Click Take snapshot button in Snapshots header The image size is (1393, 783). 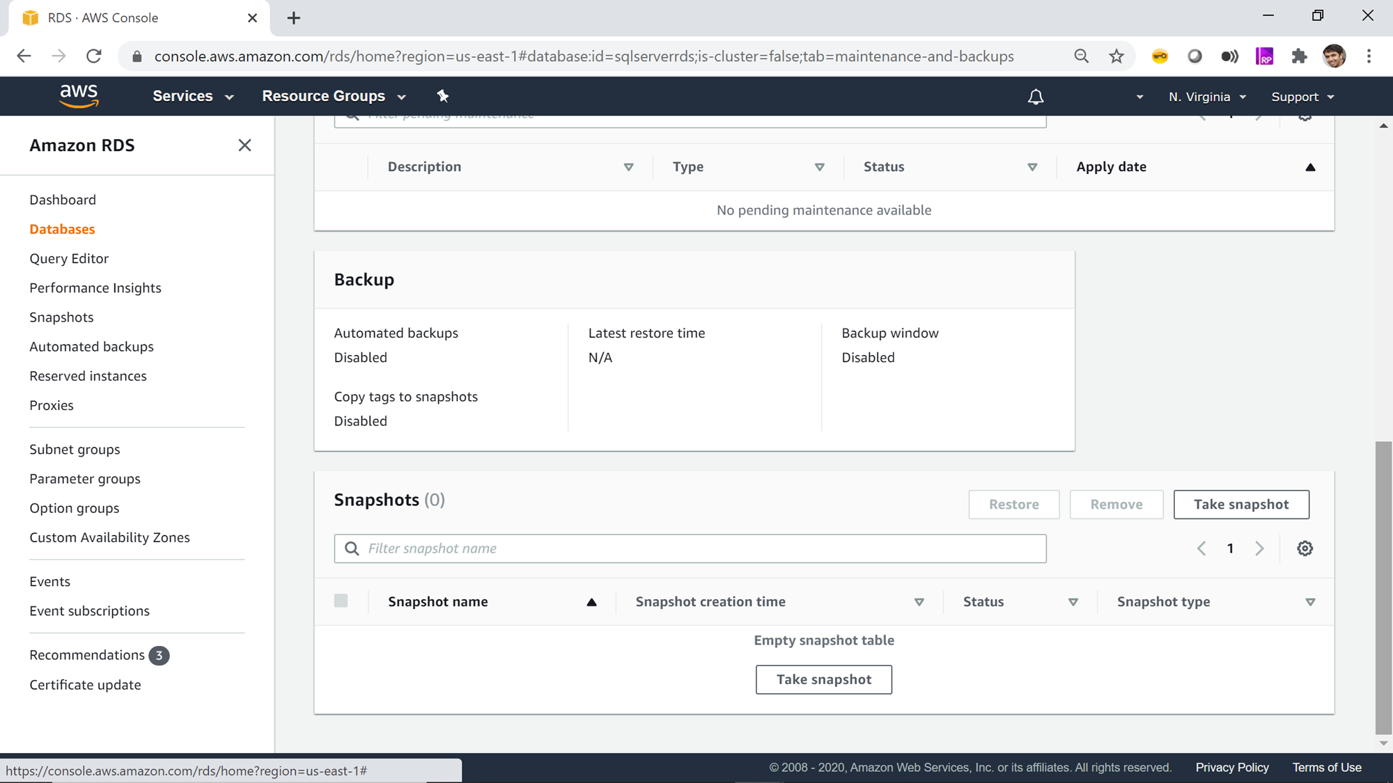(1240, 505)
